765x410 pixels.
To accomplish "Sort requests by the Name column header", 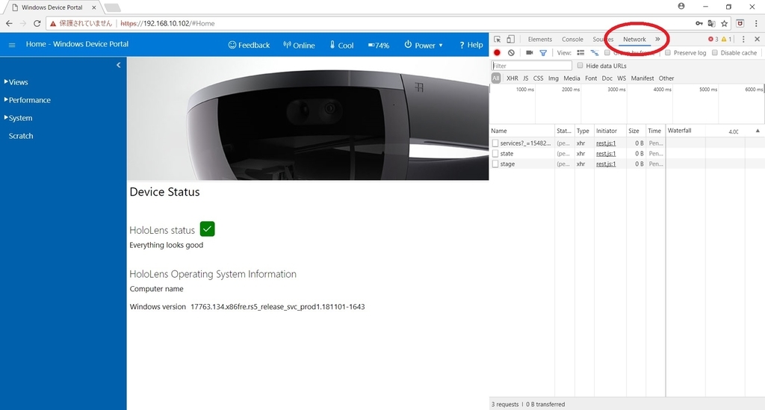I will [x=522, y=131].
